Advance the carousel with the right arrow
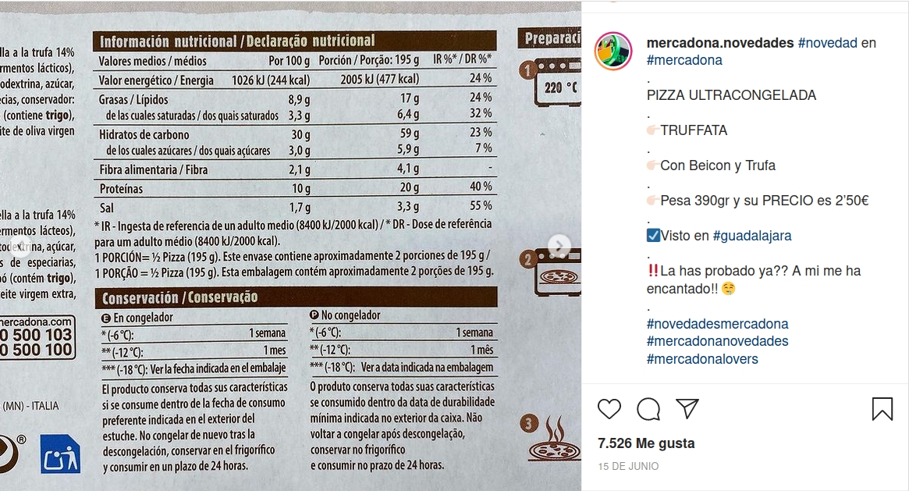909x491 pixels. (559, 246)
